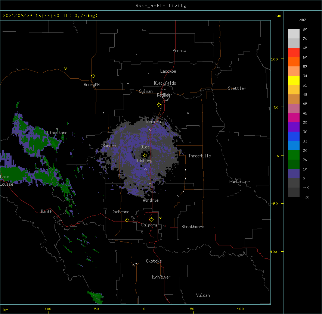Click the Airdrie city label

(x=151, y=200)
